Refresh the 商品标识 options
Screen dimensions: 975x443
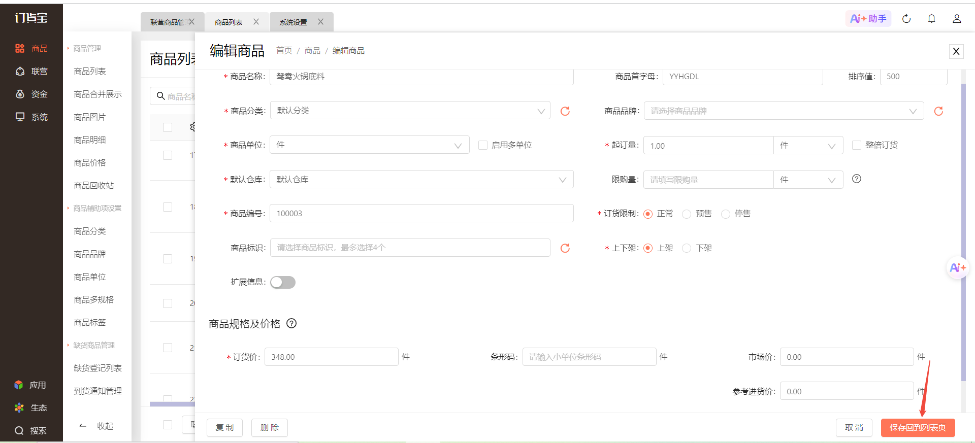[565, 248]
